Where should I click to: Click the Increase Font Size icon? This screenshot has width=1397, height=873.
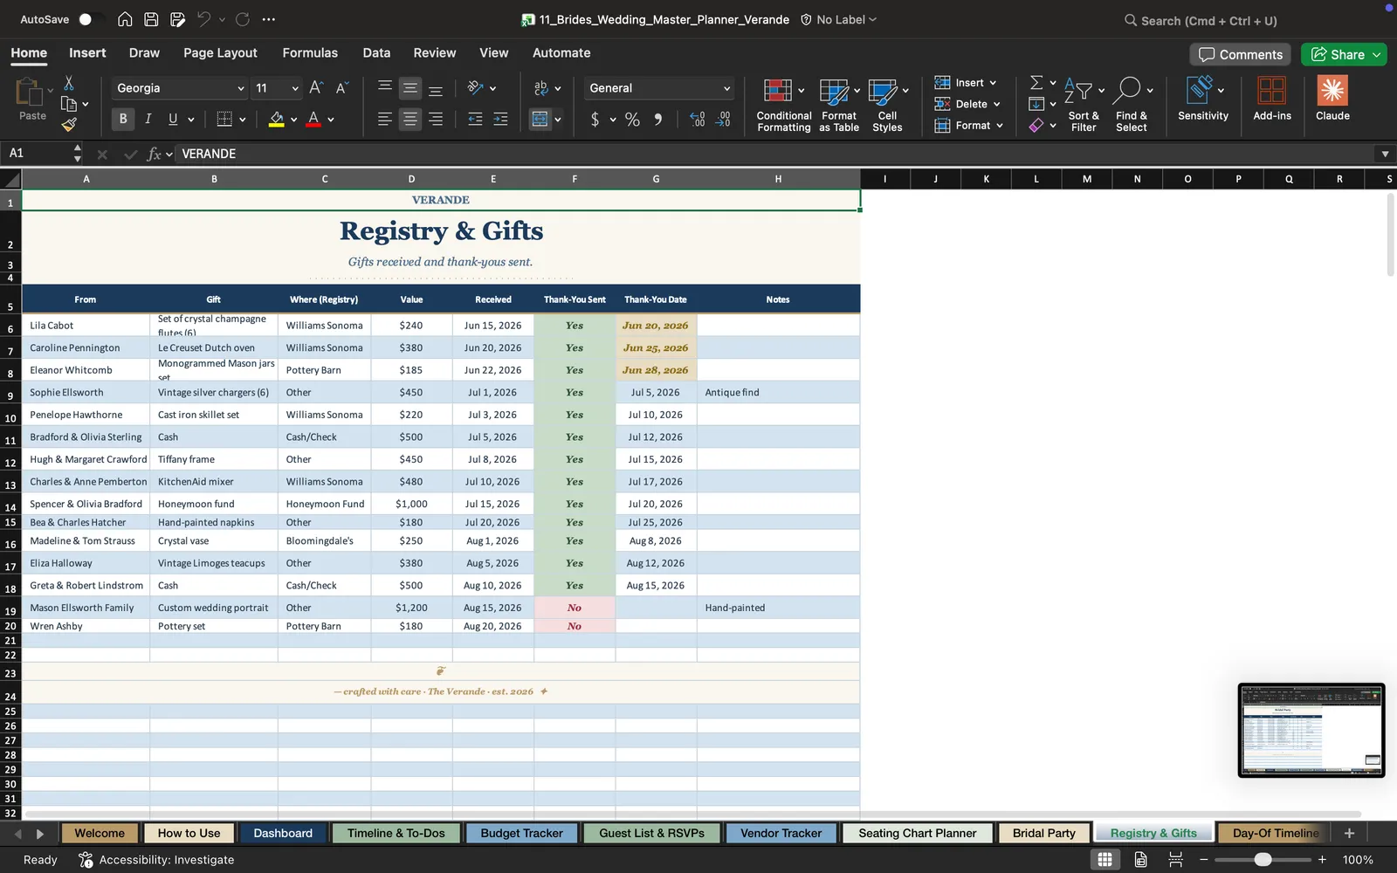[316, 88]
